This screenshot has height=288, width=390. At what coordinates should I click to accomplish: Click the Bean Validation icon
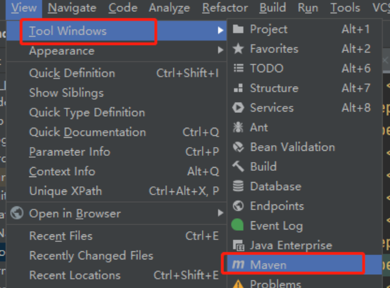(x=238, y=147)
